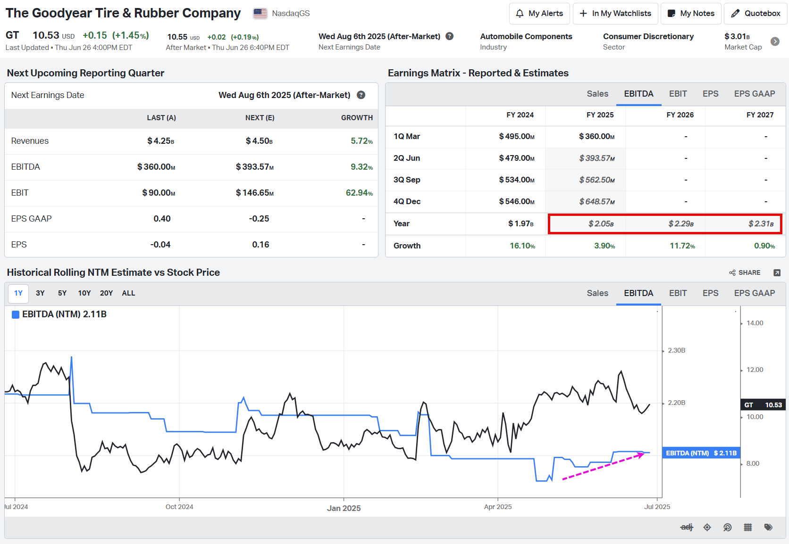Viewport: 789px width, 544px height.
Task: Select the 5Y chart range
Action: point(62,293)
